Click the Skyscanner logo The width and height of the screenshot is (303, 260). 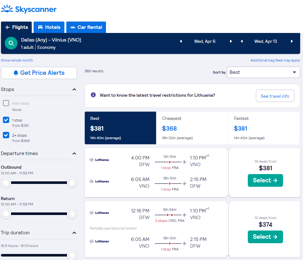[x=29, y=9]
